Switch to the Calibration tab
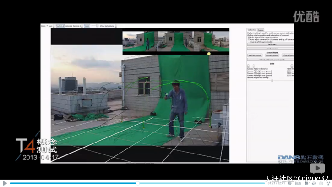This screenshot has width=332, height=187. [x=252, y=29]
